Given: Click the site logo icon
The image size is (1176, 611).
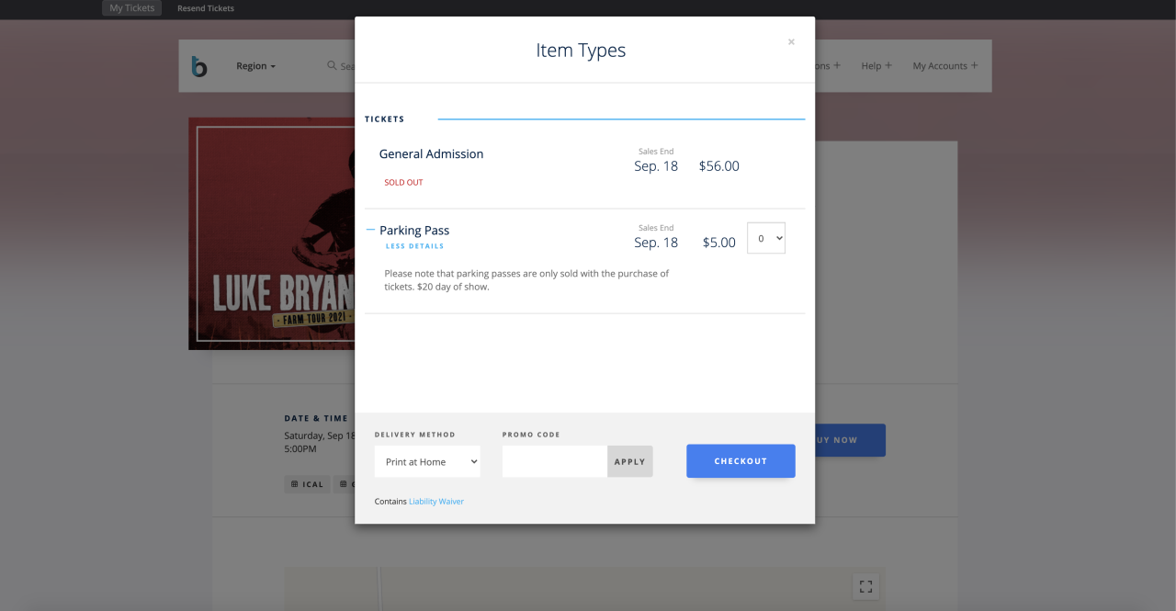Looking at the screenshot, I should tap(199, 66).
